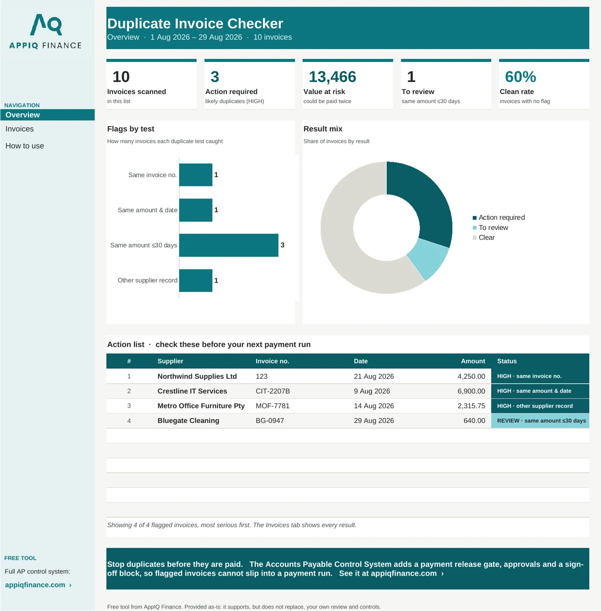Click the 'HIGH · same amount & date' status

(540, 391)
